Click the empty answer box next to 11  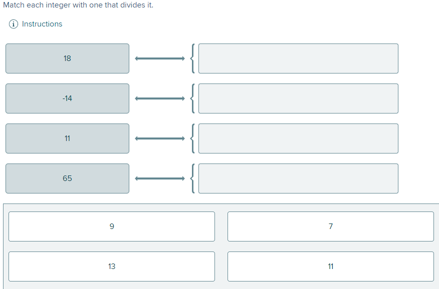(x=298, y=138)
